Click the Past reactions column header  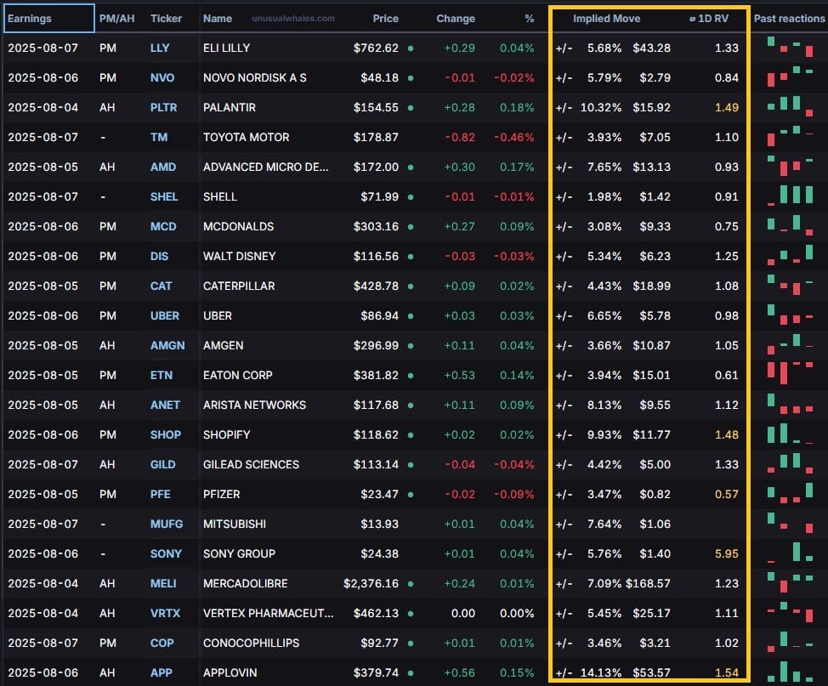coord(789,19)
